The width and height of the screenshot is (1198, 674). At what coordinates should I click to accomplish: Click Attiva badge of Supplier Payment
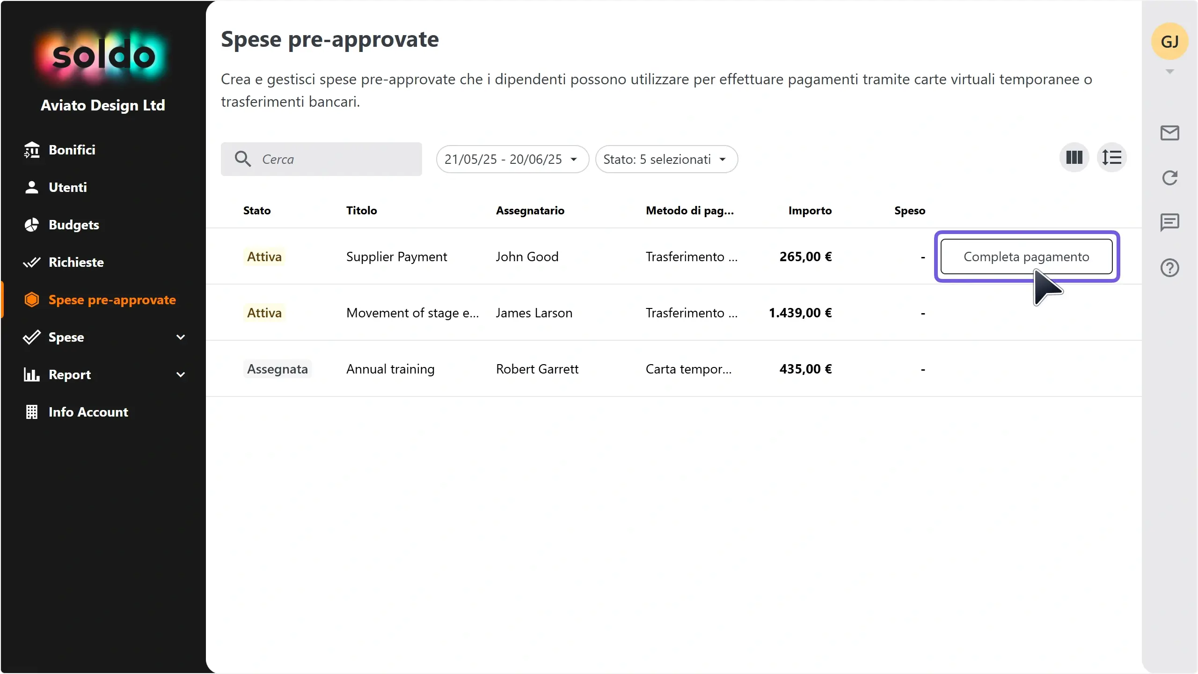click(264, 256)
